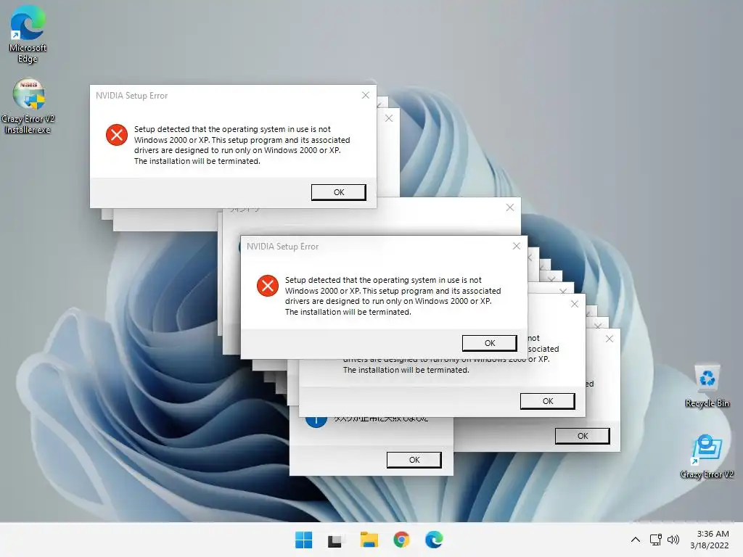The image size is (743, 557).
Task: Click OK in the top-left NVIDIA Setup Error dialog
Action: 338,192
